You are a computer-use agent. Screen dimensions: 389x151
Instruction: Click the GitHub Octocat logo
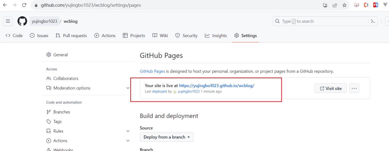pyautogui.click(x=22, y=21)
